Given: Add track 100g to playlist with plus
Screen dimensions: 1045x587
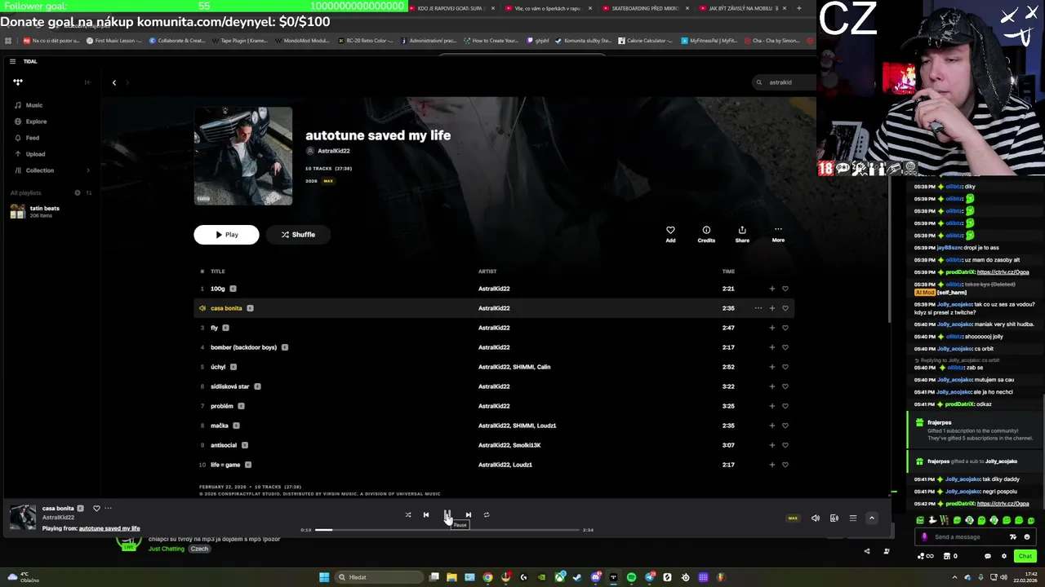Looking at the screenshot, I should point(772,289).
